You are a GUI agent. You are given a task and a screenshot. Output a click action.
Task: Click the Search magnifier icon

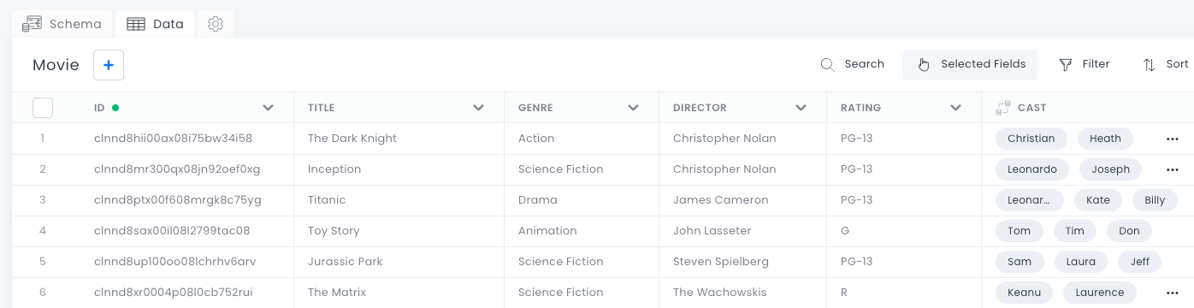click(x=827, y=64)
